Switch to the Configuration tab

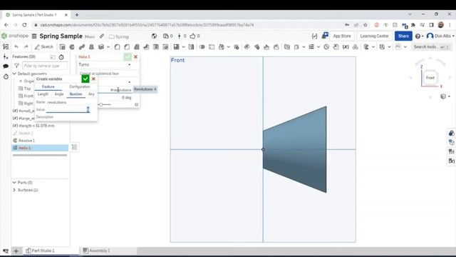pyautogui.click(x=79, y=87)
